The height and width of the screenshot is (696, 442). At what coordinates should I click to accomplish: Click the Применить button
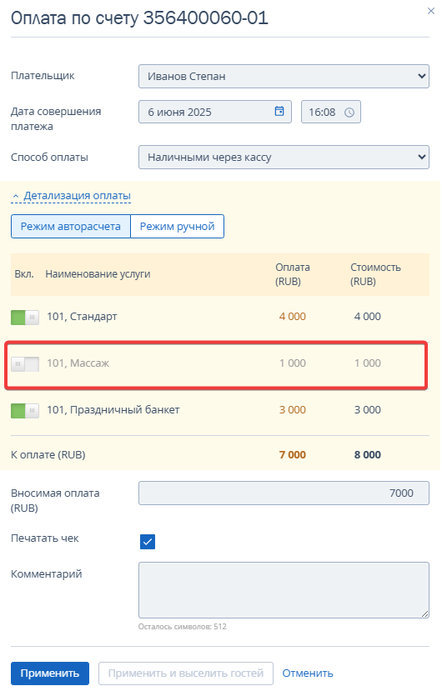tap(50, 673)
